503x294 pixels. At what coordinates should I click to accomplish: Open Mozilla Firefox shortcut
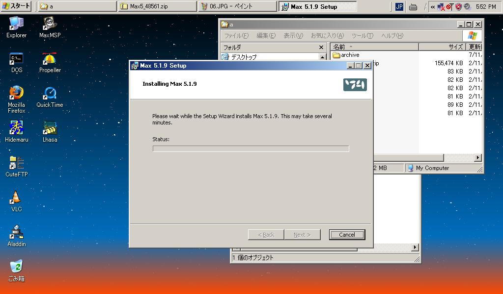point(16,99)
